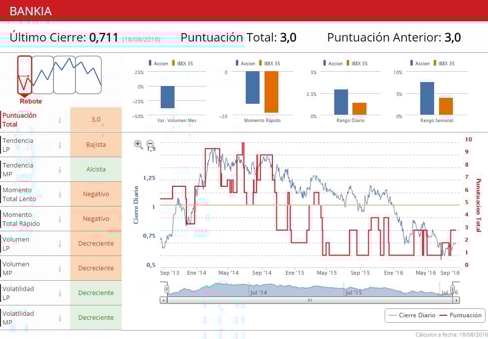Click the Bajista value for Tendencia LP

[x=96, y=145]
